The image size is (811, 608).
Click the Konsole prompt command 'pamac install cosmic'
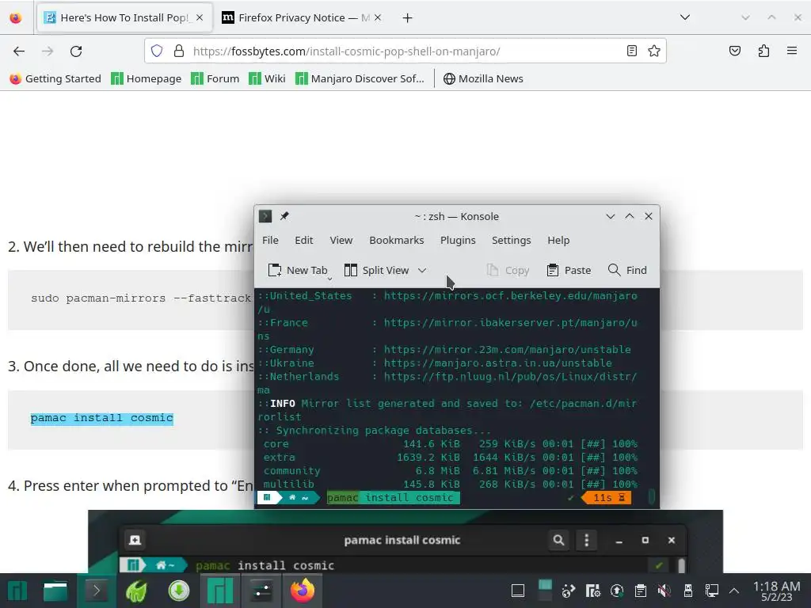(x=393, y=498)
